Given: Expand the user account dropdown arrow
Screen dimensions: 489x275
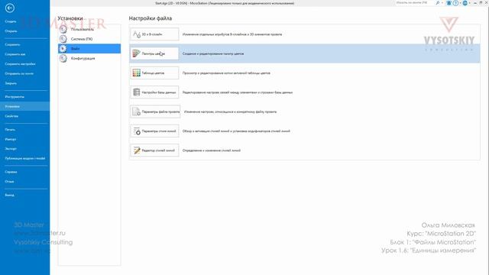Looking at the screenshot, I should point(469,3).
